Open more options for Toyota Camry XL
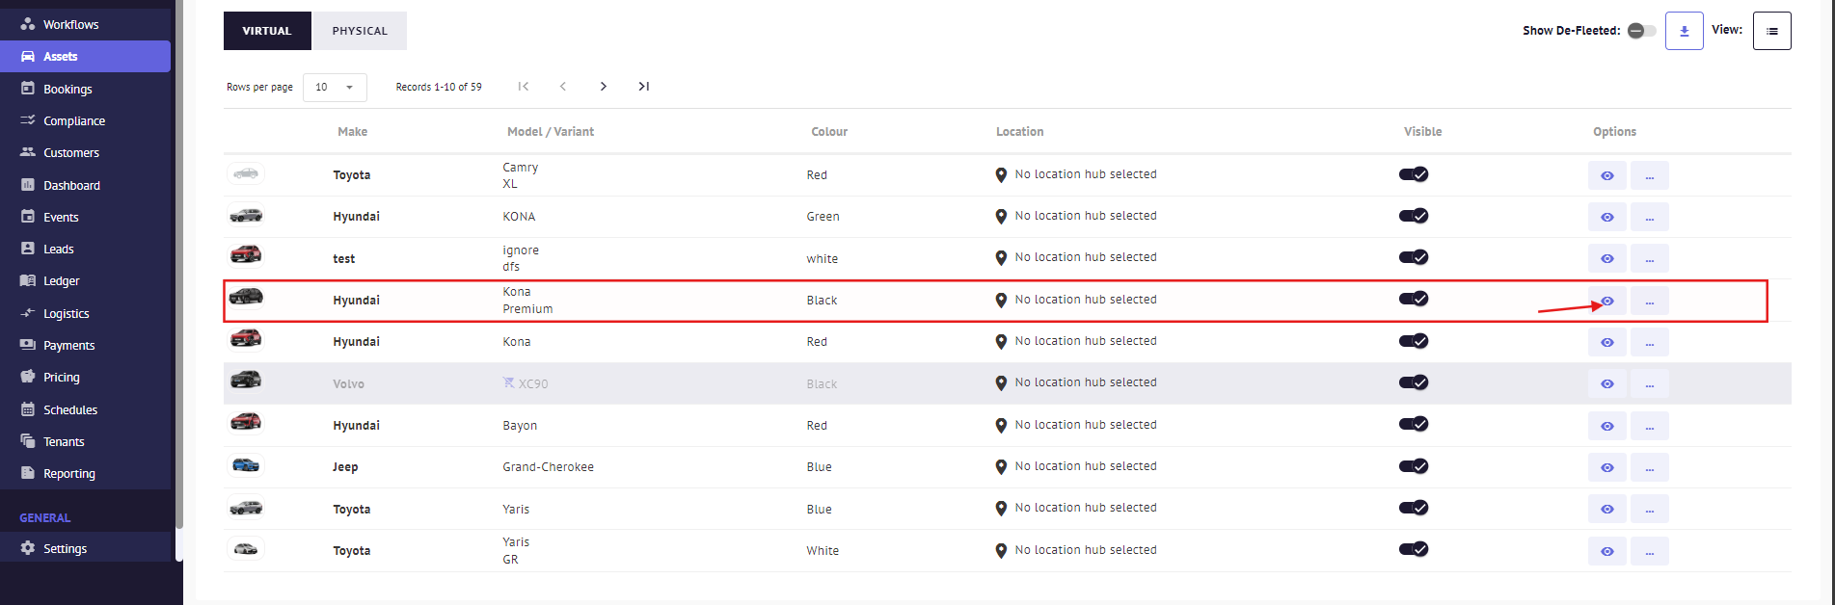 click(x=1650, y=175)
